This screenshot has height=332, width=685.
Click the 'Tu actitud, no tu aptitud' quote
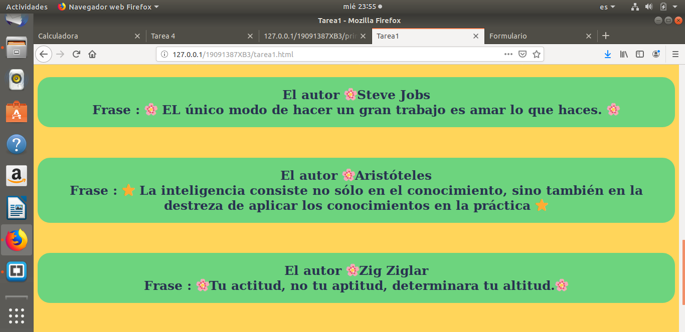[357, 285]
